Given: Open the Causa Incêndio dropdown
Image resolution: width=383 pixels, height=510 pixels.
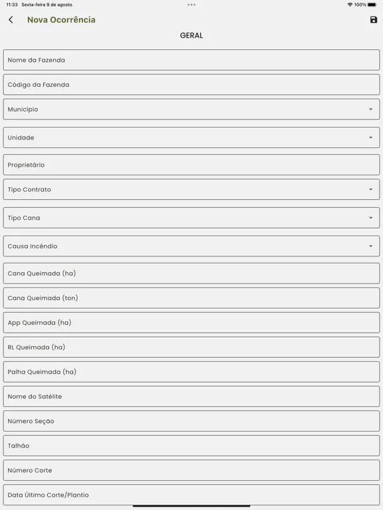Looking at the screenshot, I should point(191,246).
